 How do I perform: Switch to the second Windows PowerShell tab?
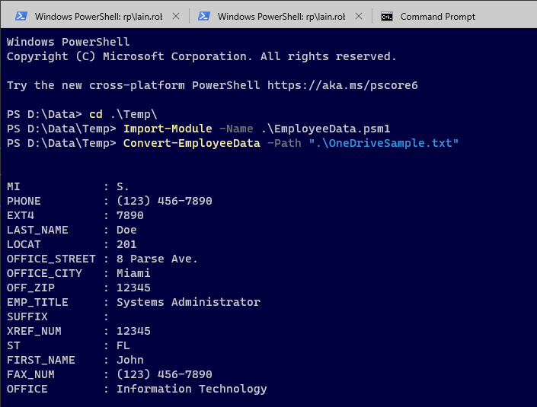(276, 16)
